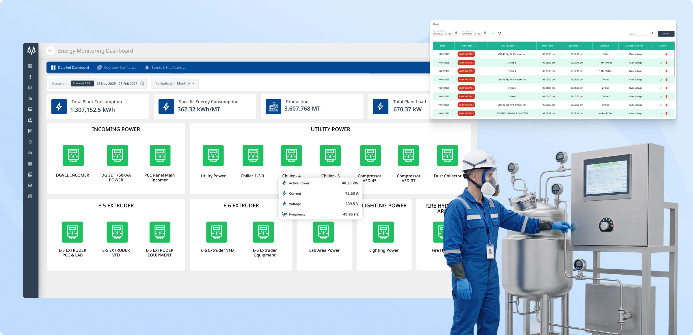
Task: Click the back arrow beside Energy Monitoring Dashboard
Action: coord(51,51)
